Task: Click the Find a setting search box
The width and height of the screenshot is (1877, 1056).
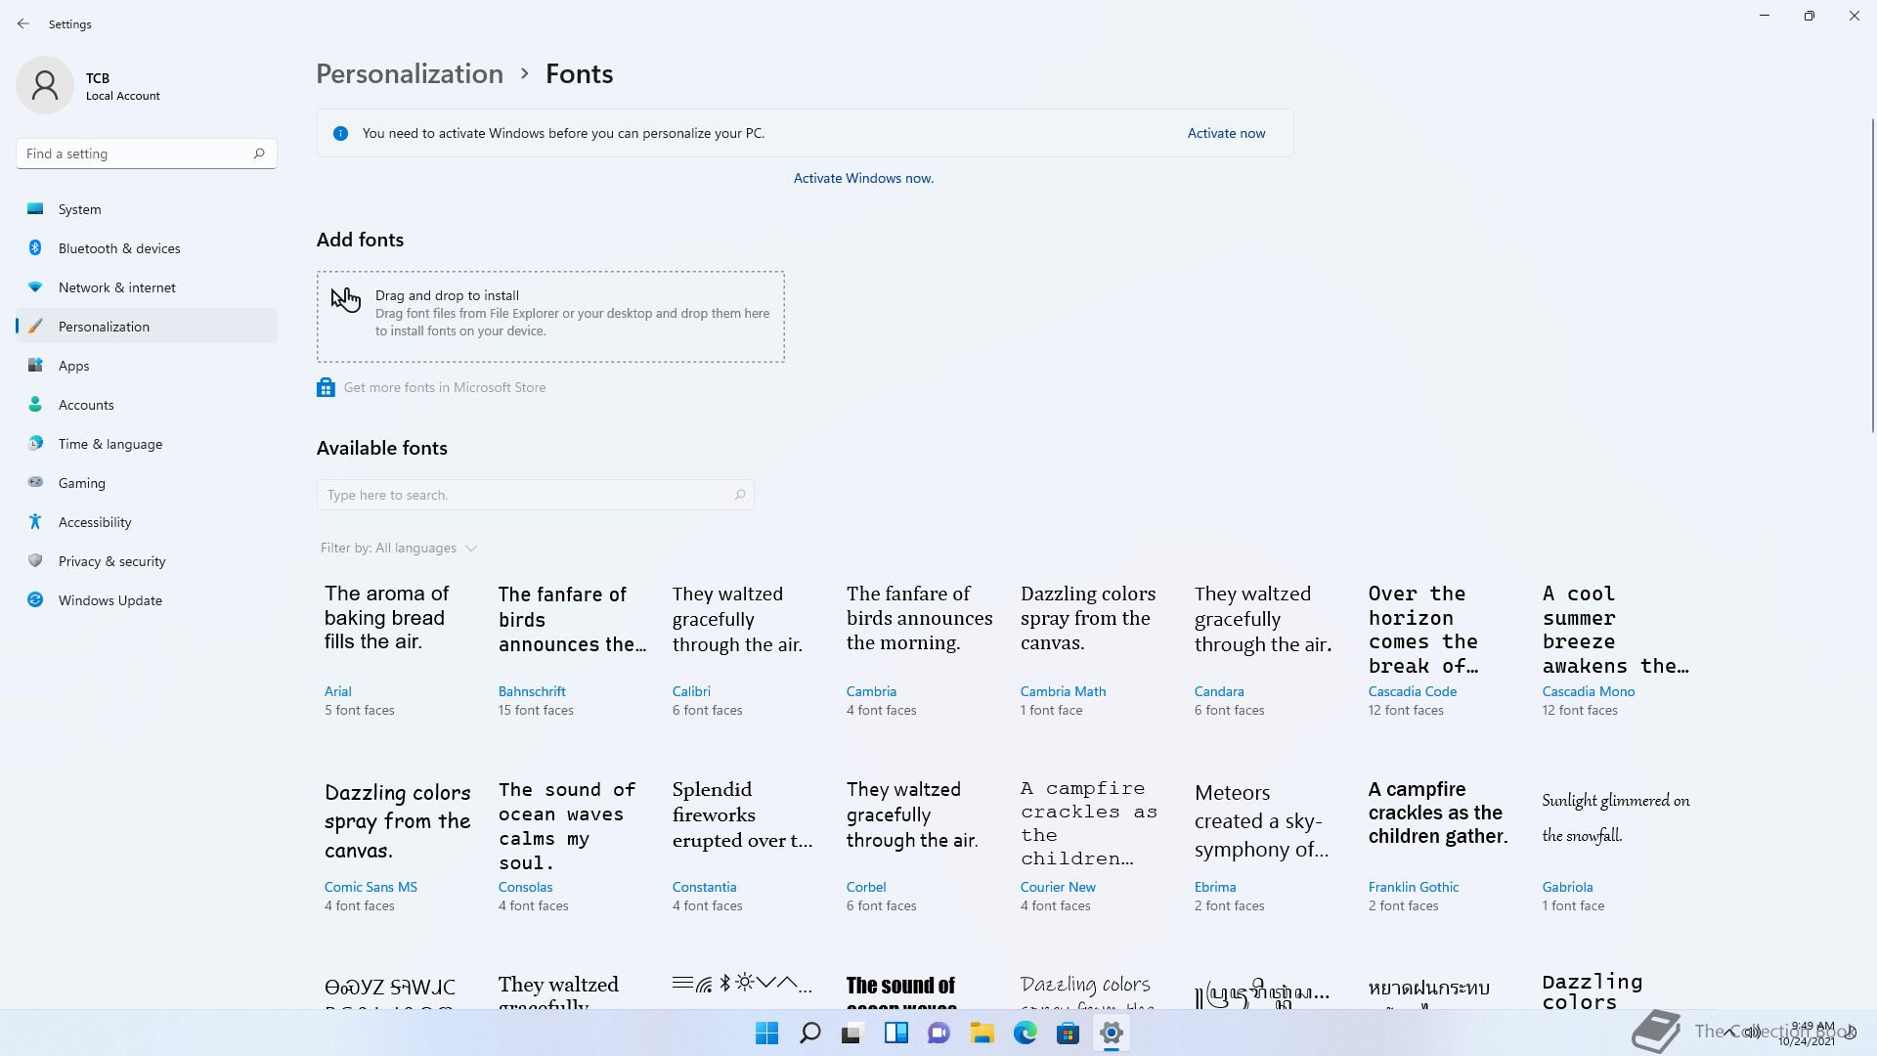Action: click(147, 154)
